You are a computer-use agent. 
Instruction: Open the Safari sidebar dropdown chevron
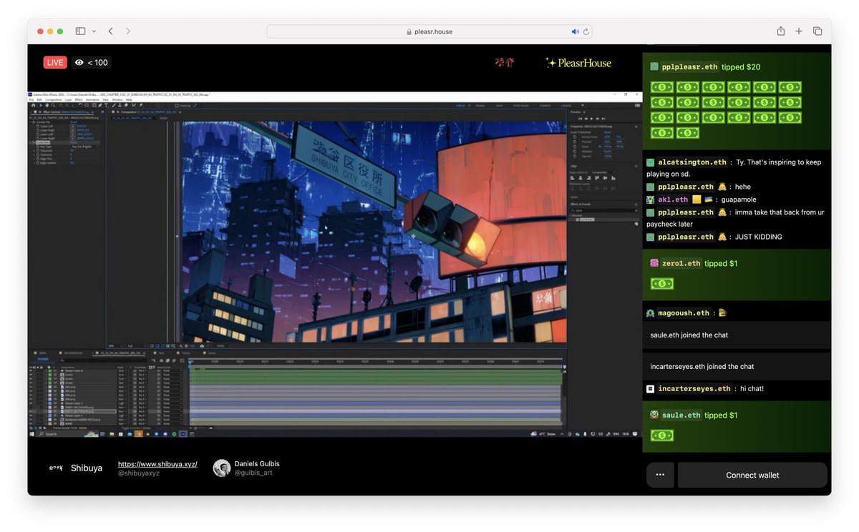pyautogui.click(x=94, y=31)
